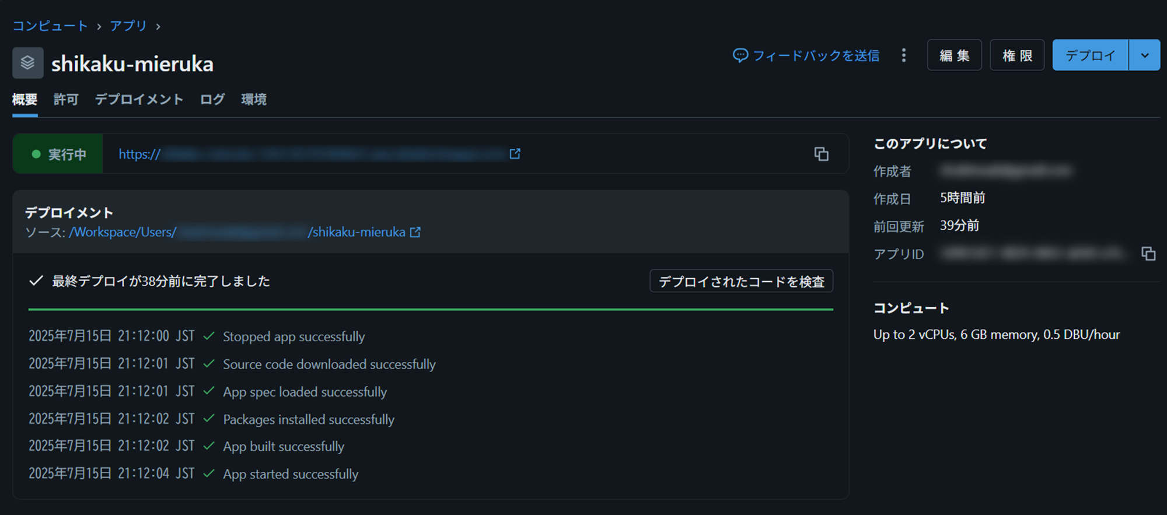The height and width of the screenshot is (515, 1167).
Task: Click the shikaku-mieruka app title
Action: coord(132,64)
